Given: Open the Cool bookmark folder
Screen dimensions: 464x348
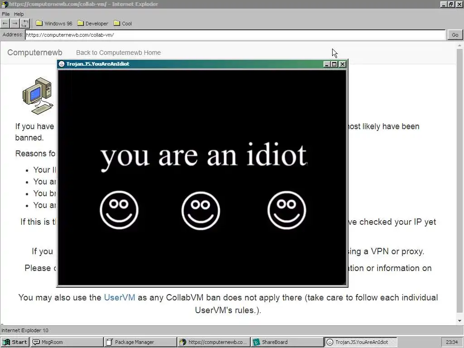Looking at the screenshot, I should pos(122,24).
